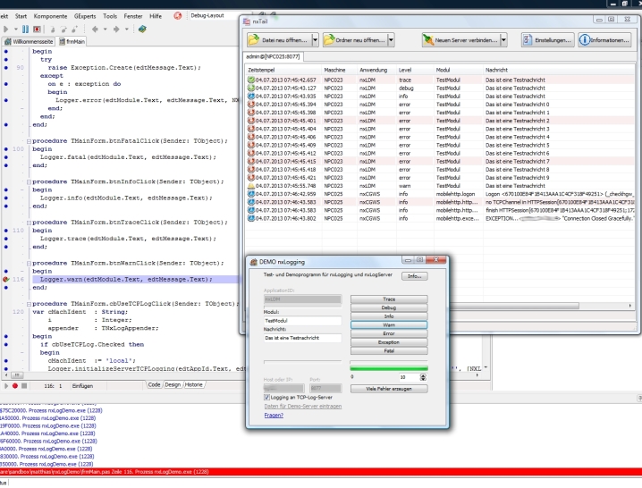
Task: Click the Fragen? link
Action: [275, 415]
